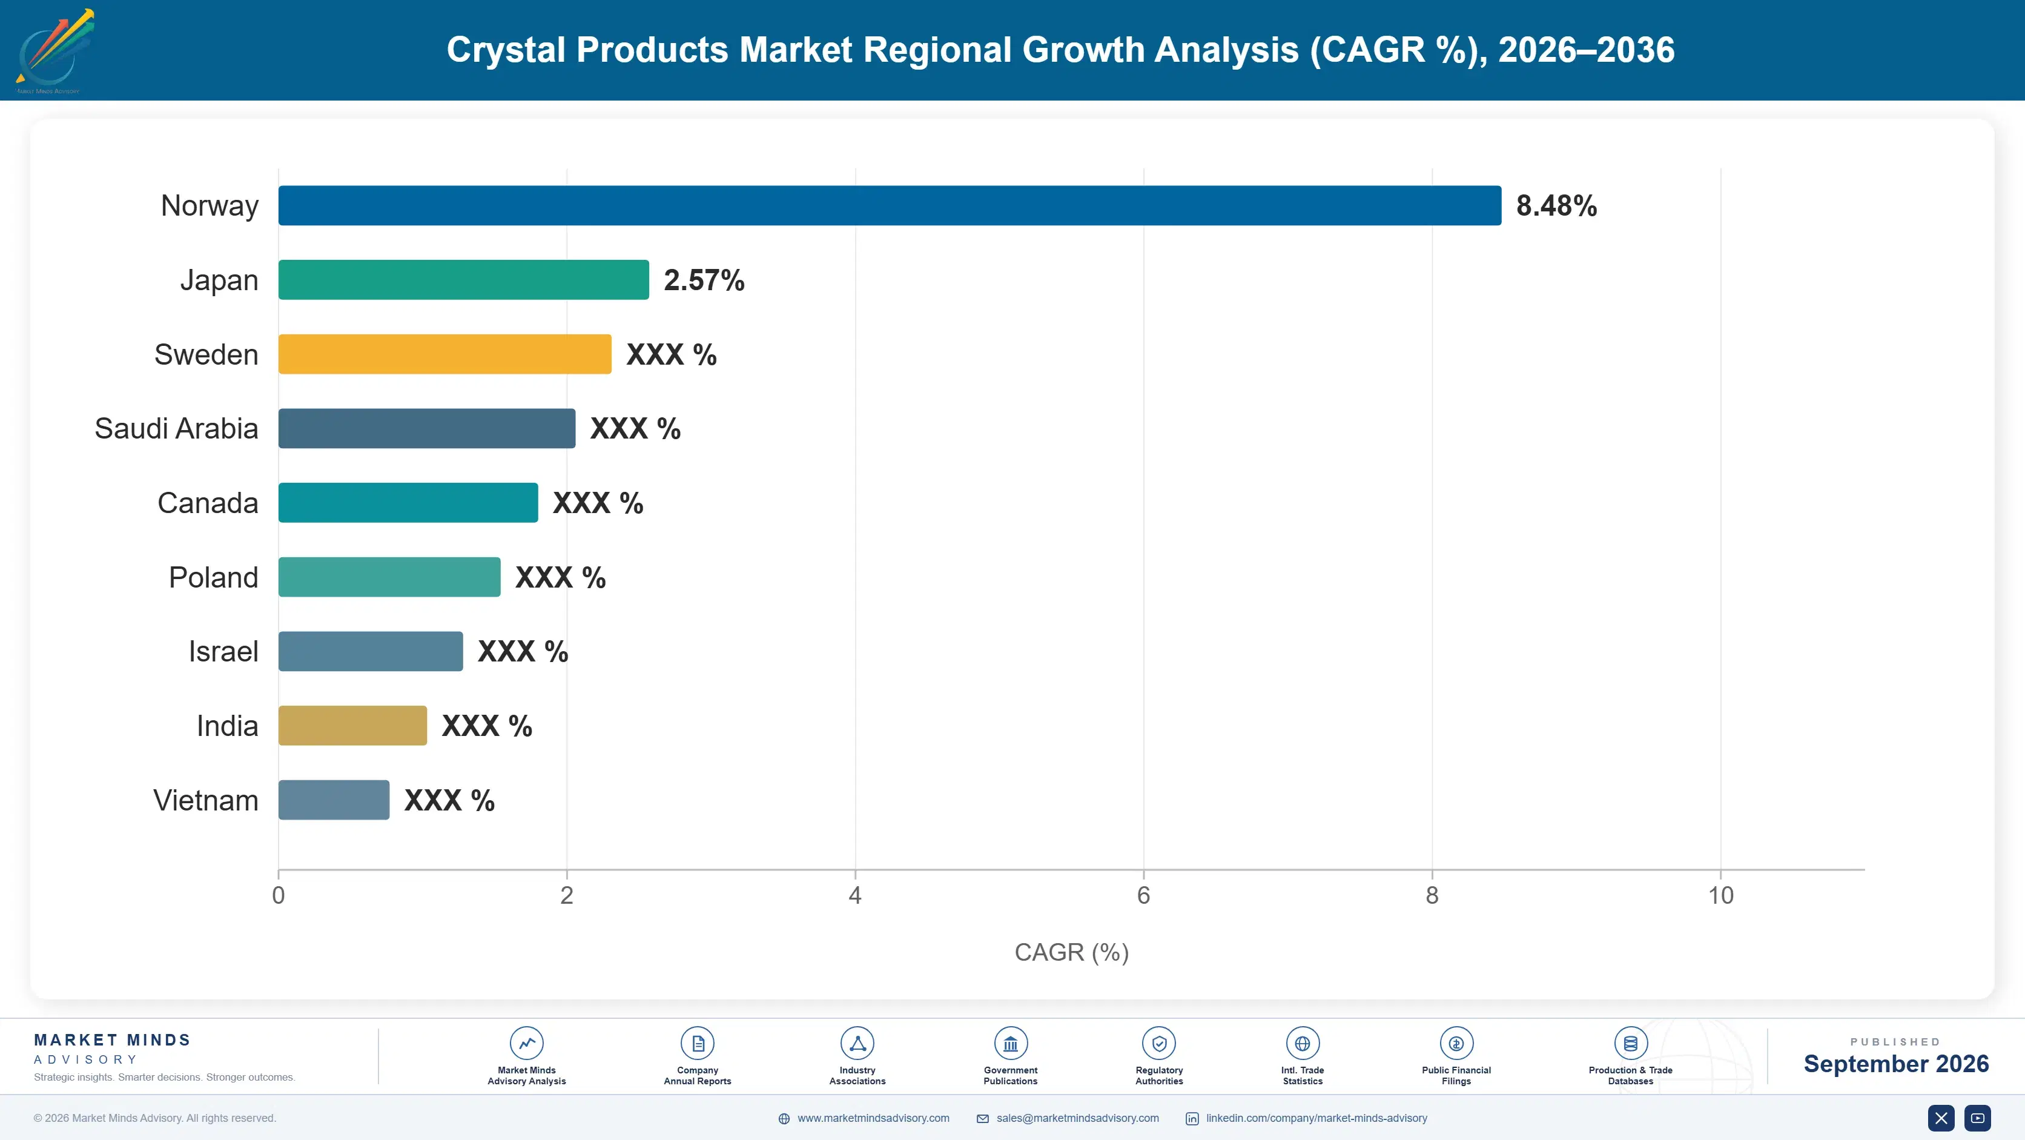Click the Japan green bar
The width and height of the screenshot is (2025, 1140).
point(464,280)
